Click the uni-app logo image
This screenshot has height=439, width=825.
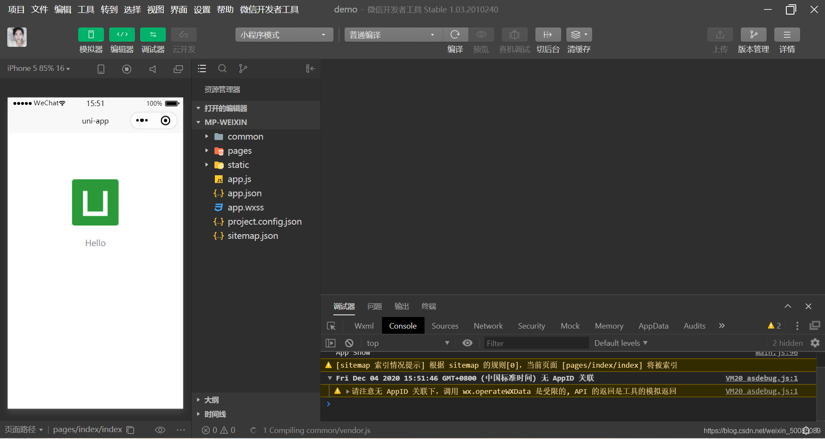coord(95,202)
